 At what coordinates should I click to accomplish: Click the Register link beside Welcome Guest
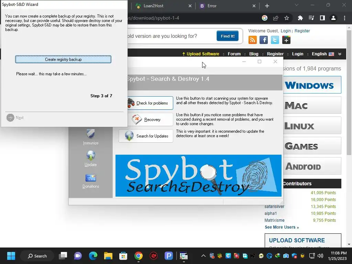click(302, 31)
